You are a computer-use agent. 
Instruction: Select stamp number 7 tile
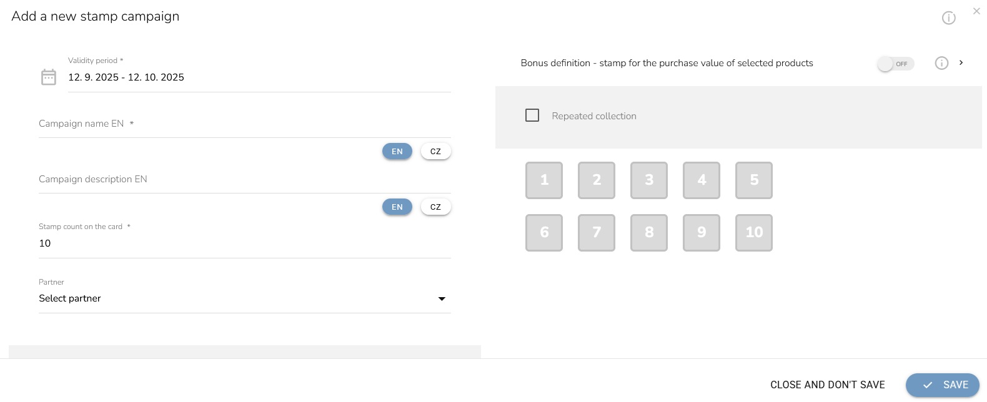[597, 233]
